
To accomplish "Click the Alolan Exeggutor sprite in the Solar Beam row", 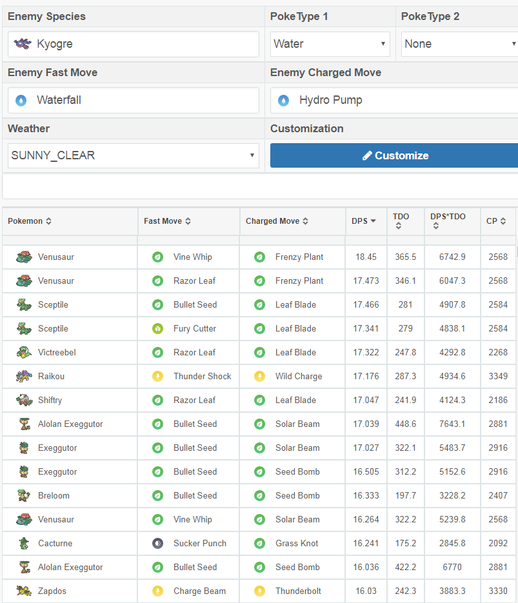I will coord(25,424).
